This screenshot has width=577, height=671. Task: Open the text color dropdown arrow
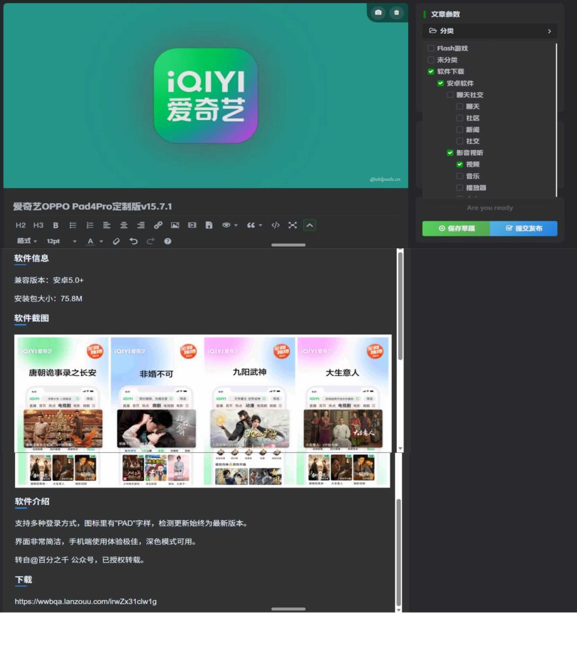point(102,241)
